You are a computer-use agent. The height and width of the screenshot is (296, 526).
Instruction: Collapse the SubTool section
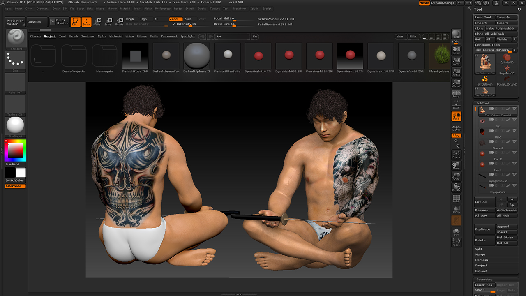click(x=482, y=103)
